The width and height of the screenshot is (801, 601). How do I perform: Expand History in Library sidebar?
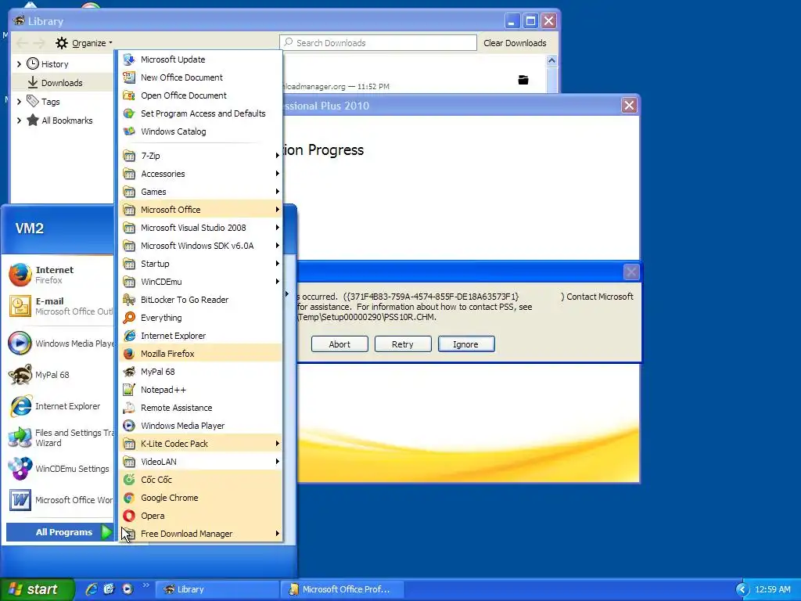click(19, 64)
